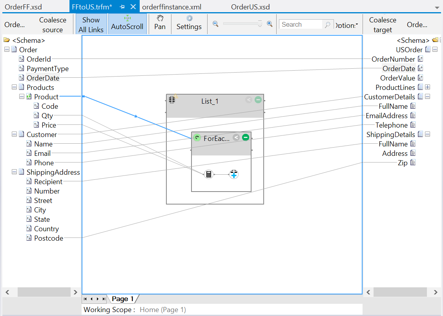Open the mapper Settings gear
This screenshot has width=443, height=316.
pos(189,24)
